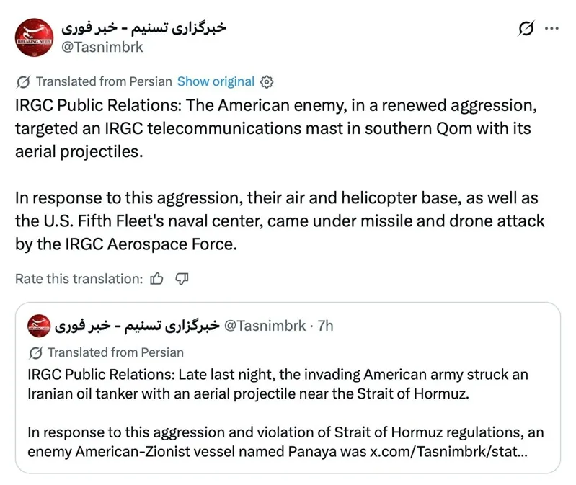This screenshot has width=576, height=485.
Task: Click the translate icon inside the quoted tweet
Action: point(35,353)
